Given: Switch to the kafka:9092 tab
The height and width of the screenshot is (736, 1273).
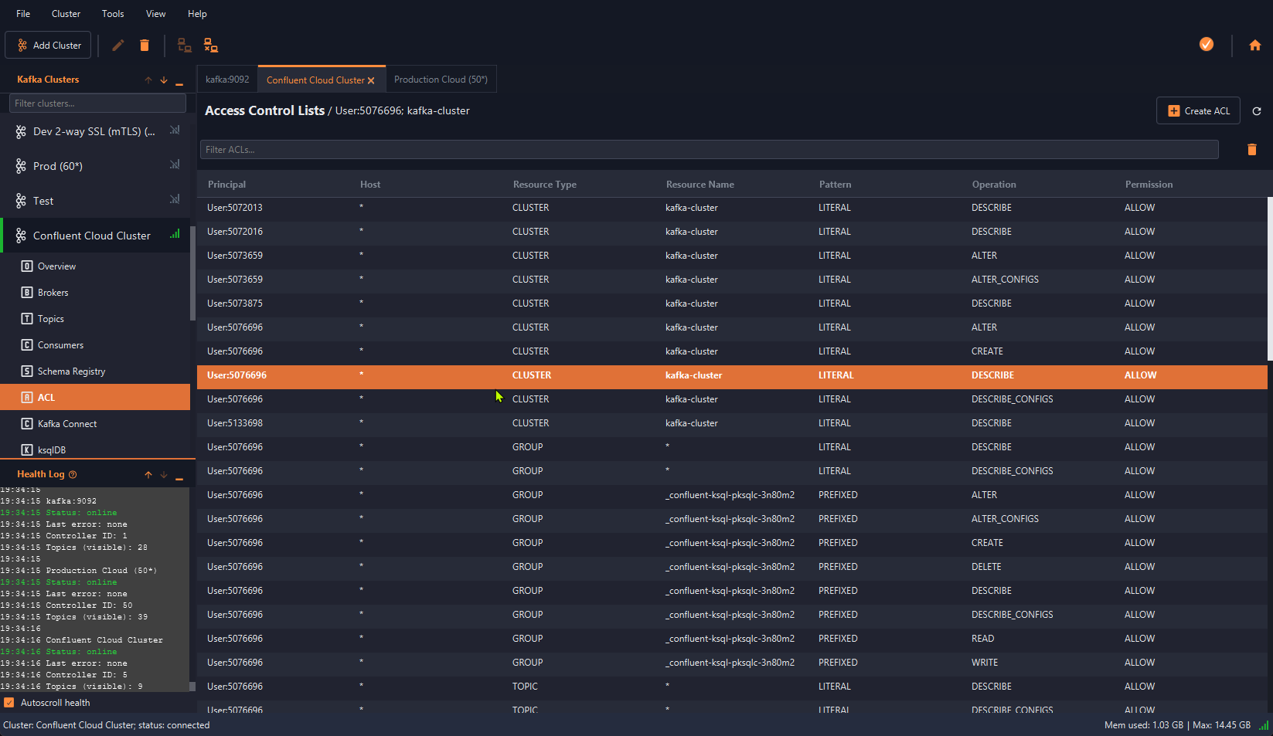Looking at the screenshot, I should click(227, 80).
